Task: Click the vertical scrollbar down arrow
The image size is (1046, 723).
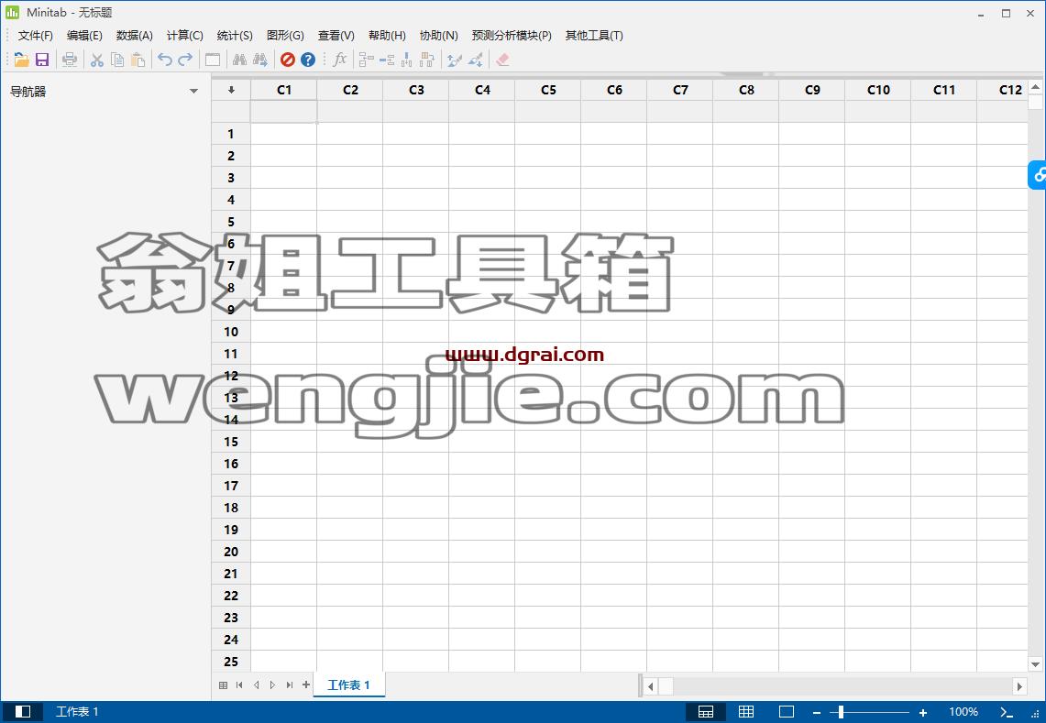Action: 1035,663
